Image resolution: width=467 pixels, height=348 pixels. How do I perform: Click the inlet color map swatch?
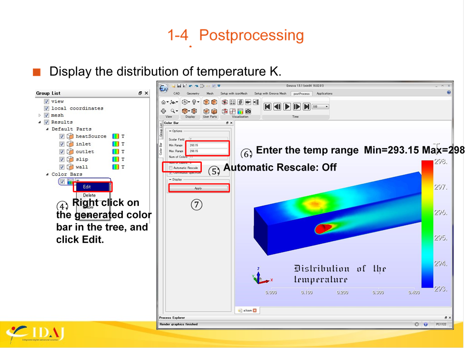(116, 144)
